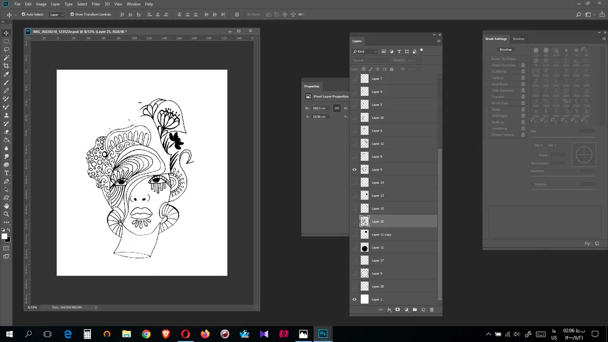Screen dimensions: 608x342
Task: Add a layer style with the fx icon
Action: (389, 310)
